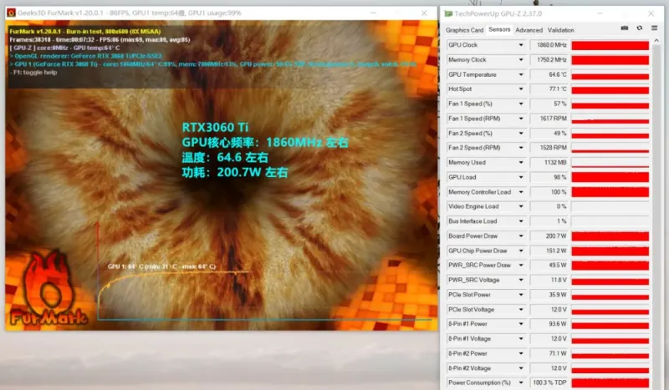The height and width of the screenshot is (390, 669).
Task: Open the Fan 1 Speed (RPM) dropdown
Action: (521, 119)
